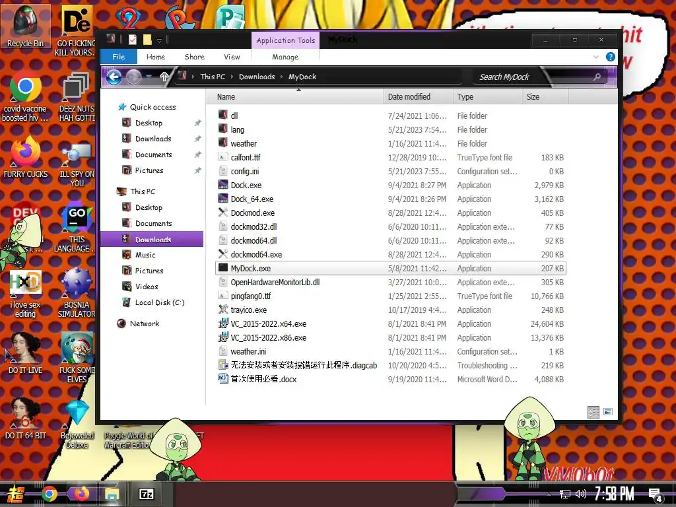
Task: Click the Back arrow in Explorer
Action: (114, 77)
